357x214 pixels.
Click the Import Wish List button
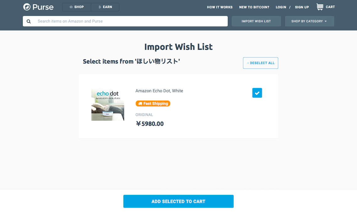point(256,21)
